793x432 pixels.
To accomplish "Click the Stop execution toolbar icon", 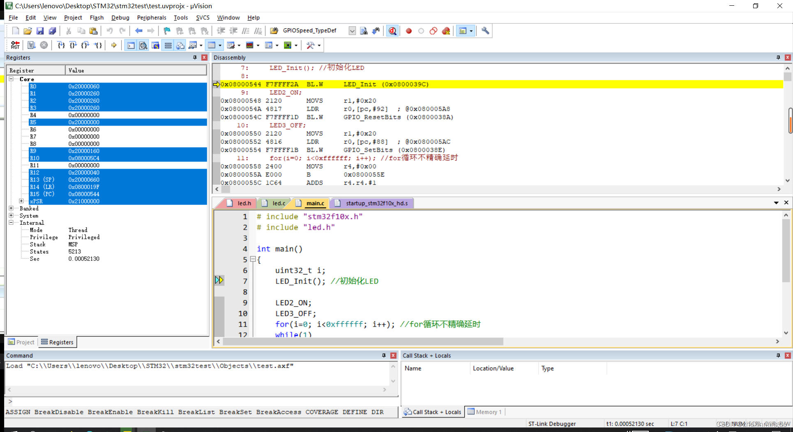I will [x=44, y=45].
